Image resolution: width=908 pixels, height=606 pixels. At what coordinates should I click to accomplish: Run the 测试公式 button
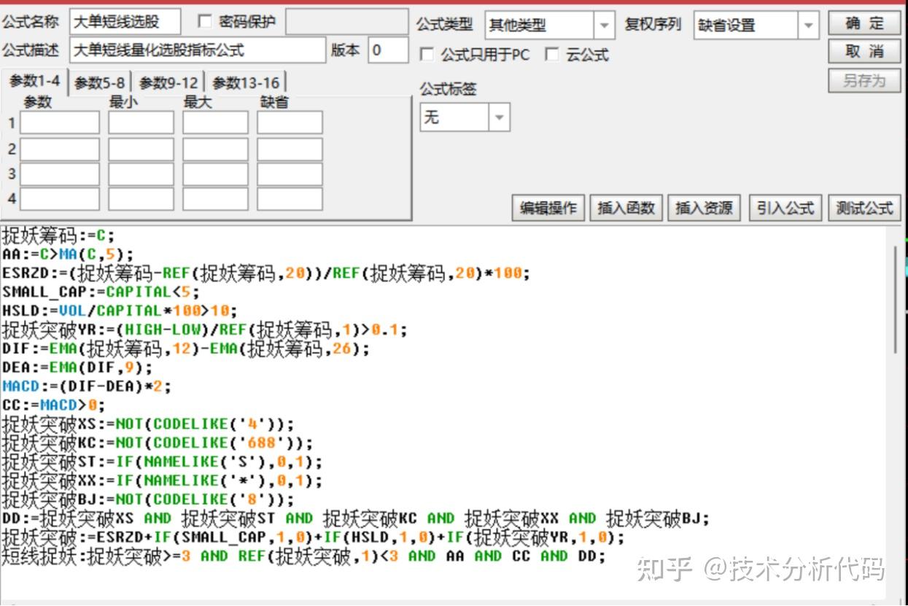[x=864, y=208]
